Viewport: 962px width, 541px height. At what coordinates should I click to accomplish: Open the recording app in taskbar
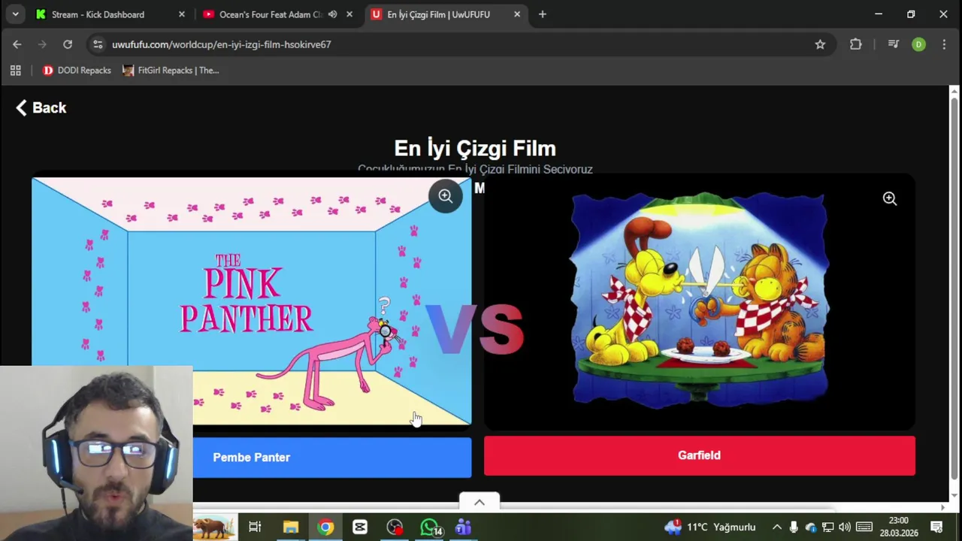tap(395, 527)
